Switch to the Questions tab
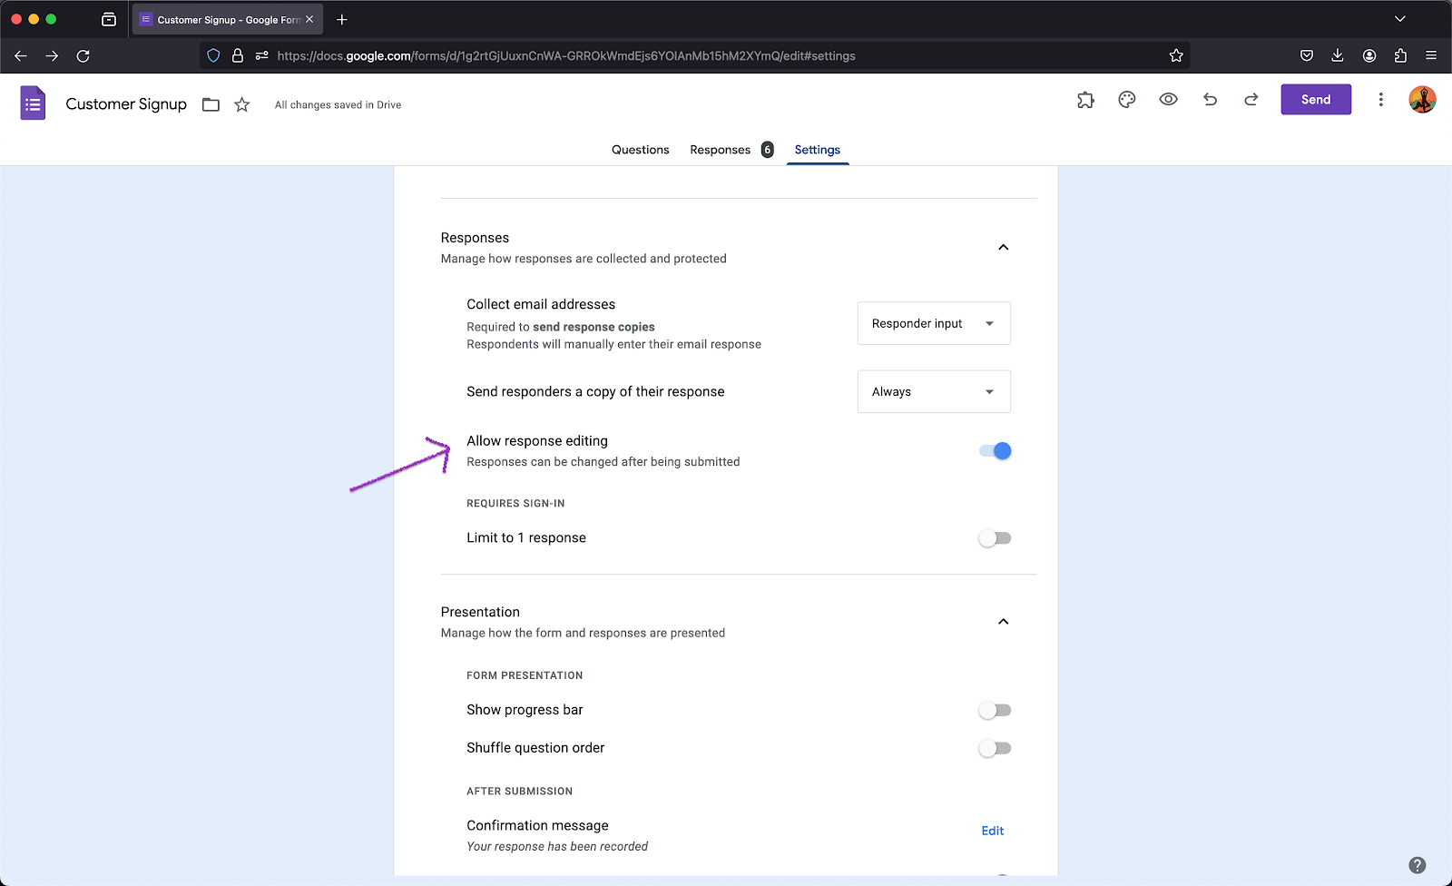This screenshot has height=886, width=1452. [640, 150]
